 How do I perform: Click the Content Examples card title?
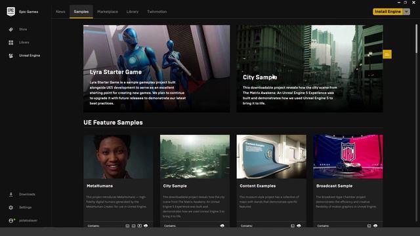[257, 186]
